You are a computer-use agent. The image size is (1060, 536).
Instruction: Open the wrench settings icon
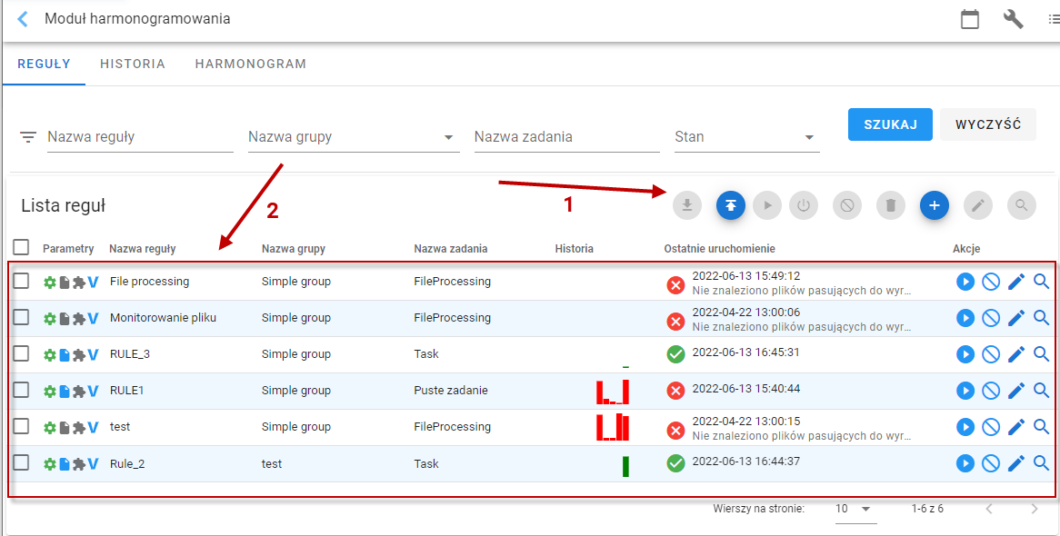coord(1014,19)
